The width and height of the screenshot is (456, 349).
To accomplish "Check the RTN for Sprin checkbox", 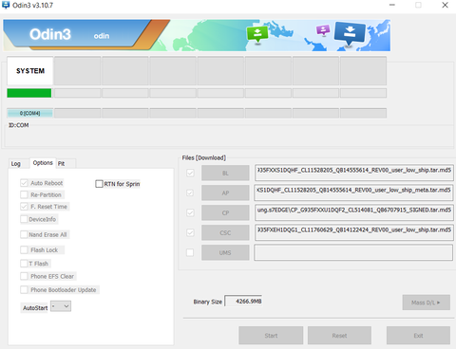I will pos(99,184).
